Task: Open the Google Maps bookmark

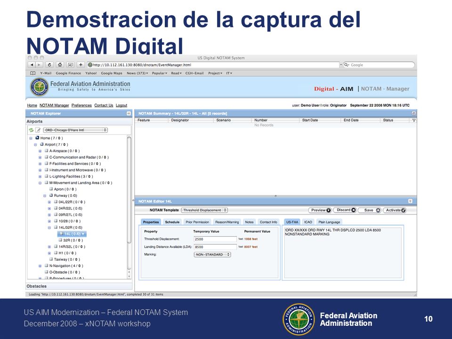Action: (x=112, y=73)
